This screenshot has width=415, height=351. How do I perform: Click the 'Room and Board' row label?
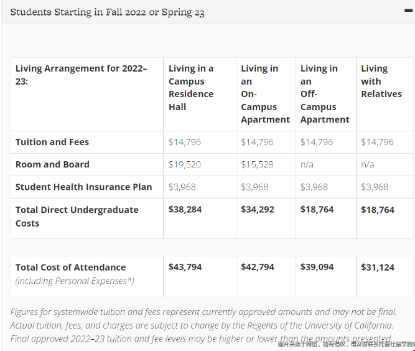52,164
